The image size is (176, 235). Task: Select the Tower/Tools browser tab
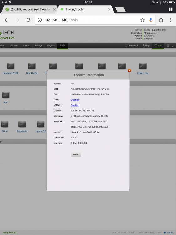click(85, 9)
